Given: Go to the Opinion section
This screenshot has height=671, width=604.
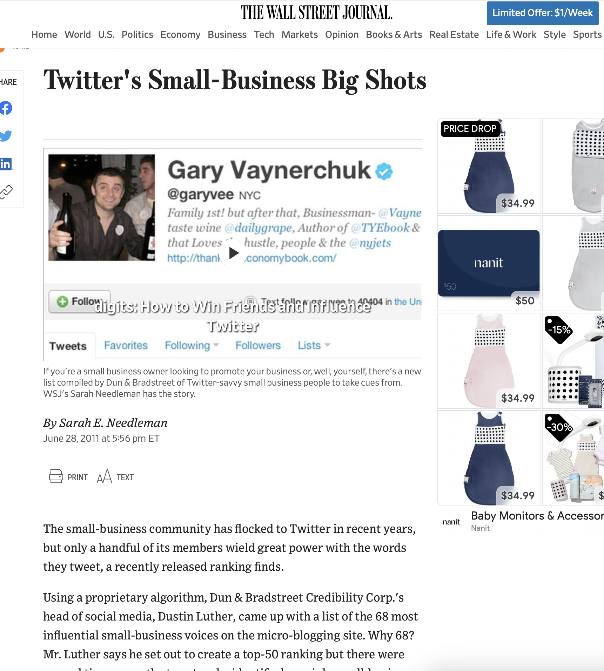Looking at the screenshot, I should point(342,34).
